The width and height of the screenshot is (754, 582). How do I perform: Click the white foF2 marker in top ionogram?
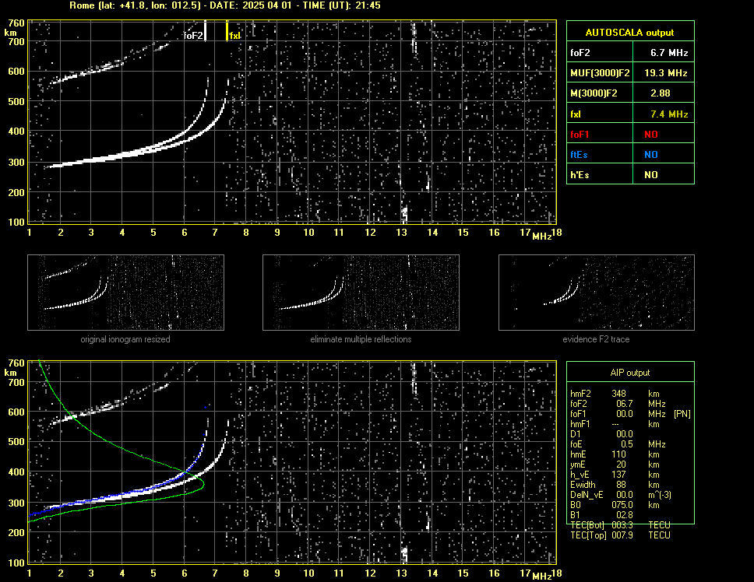206,30
